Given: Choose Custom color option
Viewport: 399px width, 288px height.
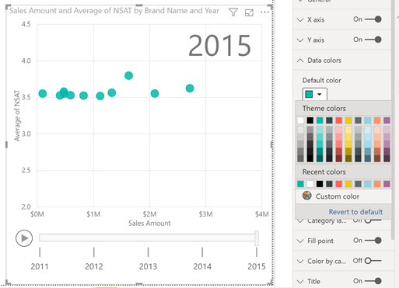Looking at the screenshot, I should pos(338,196).
